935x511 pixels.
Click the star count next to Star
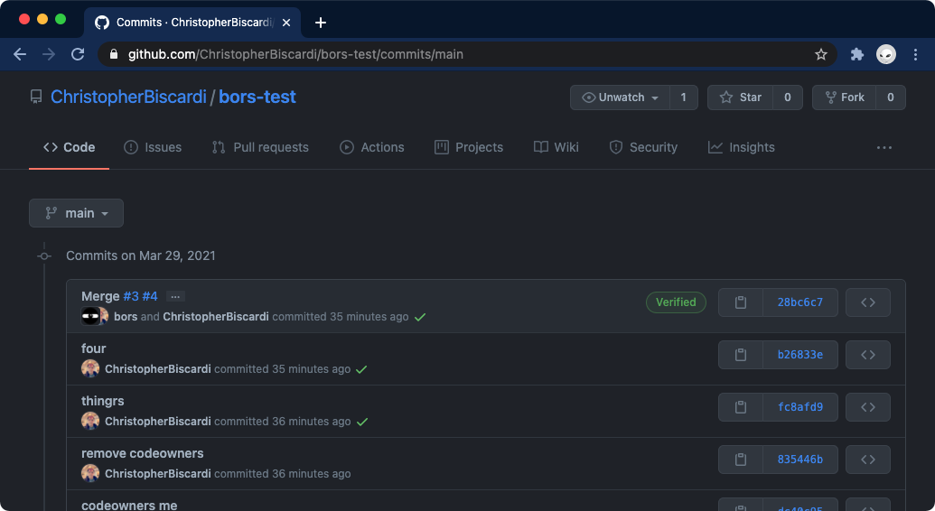(788, 98)
